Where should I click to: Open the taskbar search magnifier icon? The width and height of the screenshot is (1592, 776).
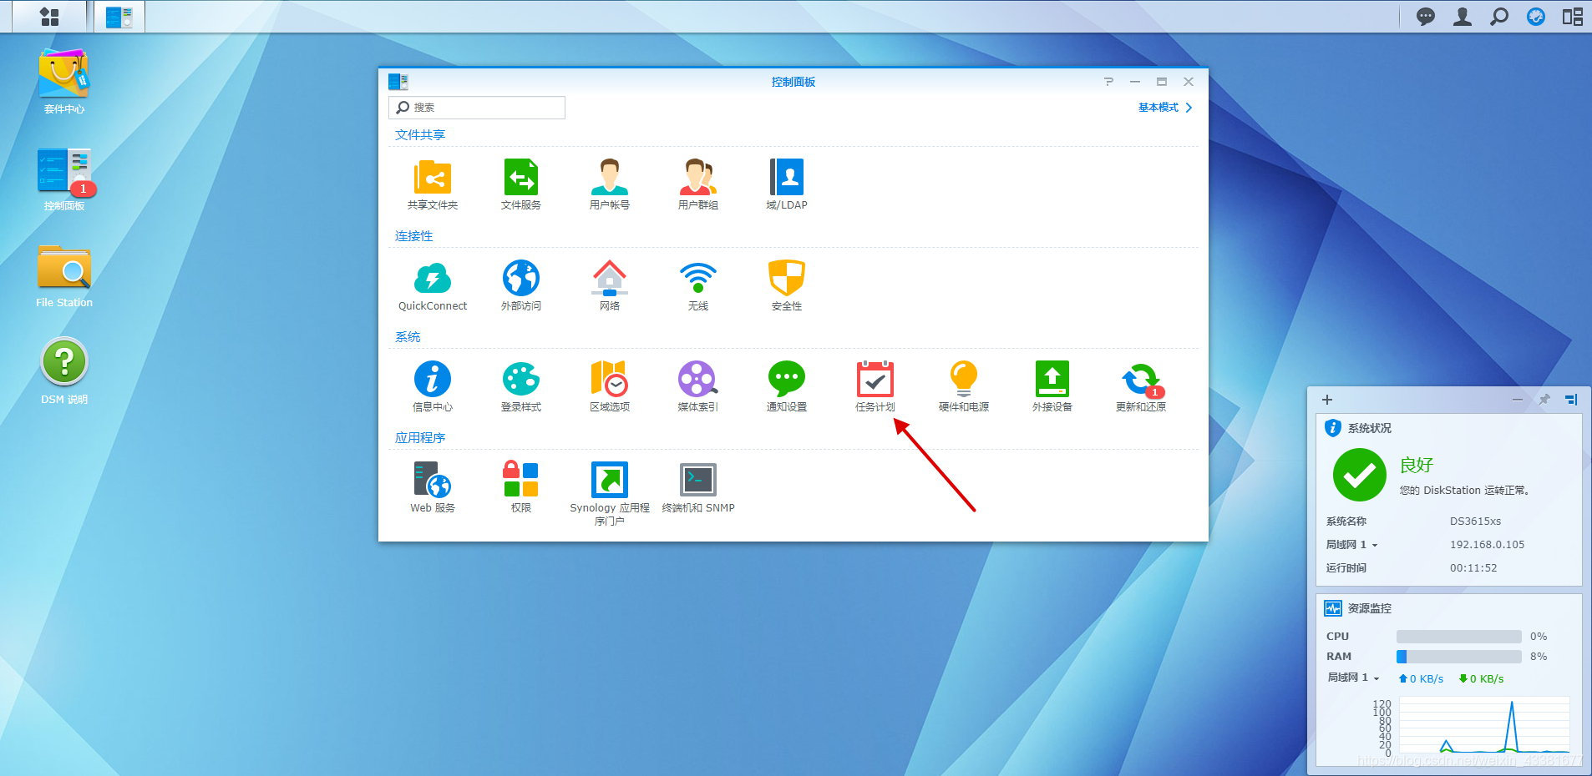coord(1499,17)
